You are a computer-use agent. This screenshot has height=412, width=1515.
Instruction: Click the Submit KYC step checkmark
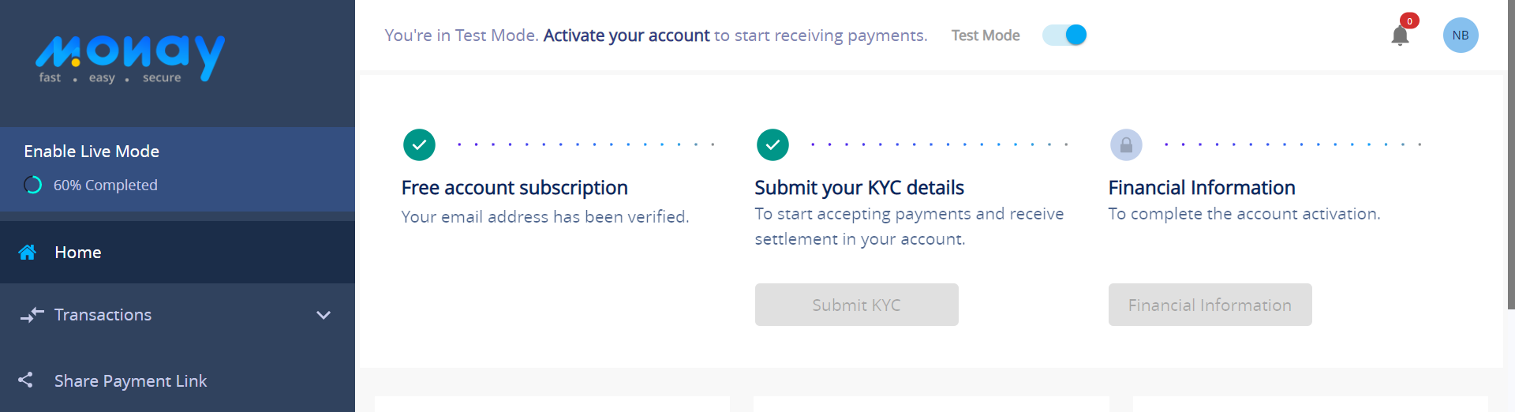click(x=772, y=145)
